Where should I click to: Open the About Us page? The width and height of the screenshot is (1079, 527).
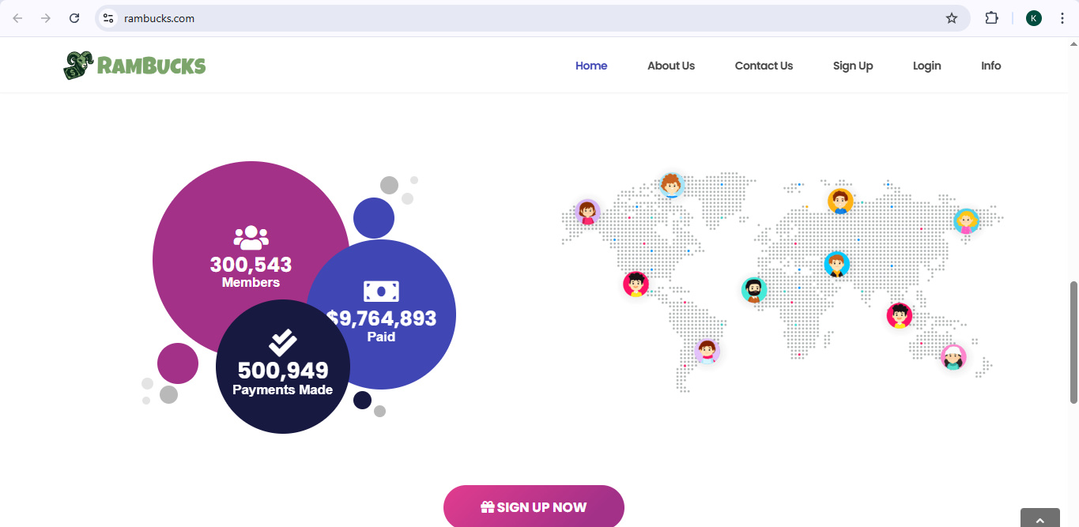tap(670, 66)
